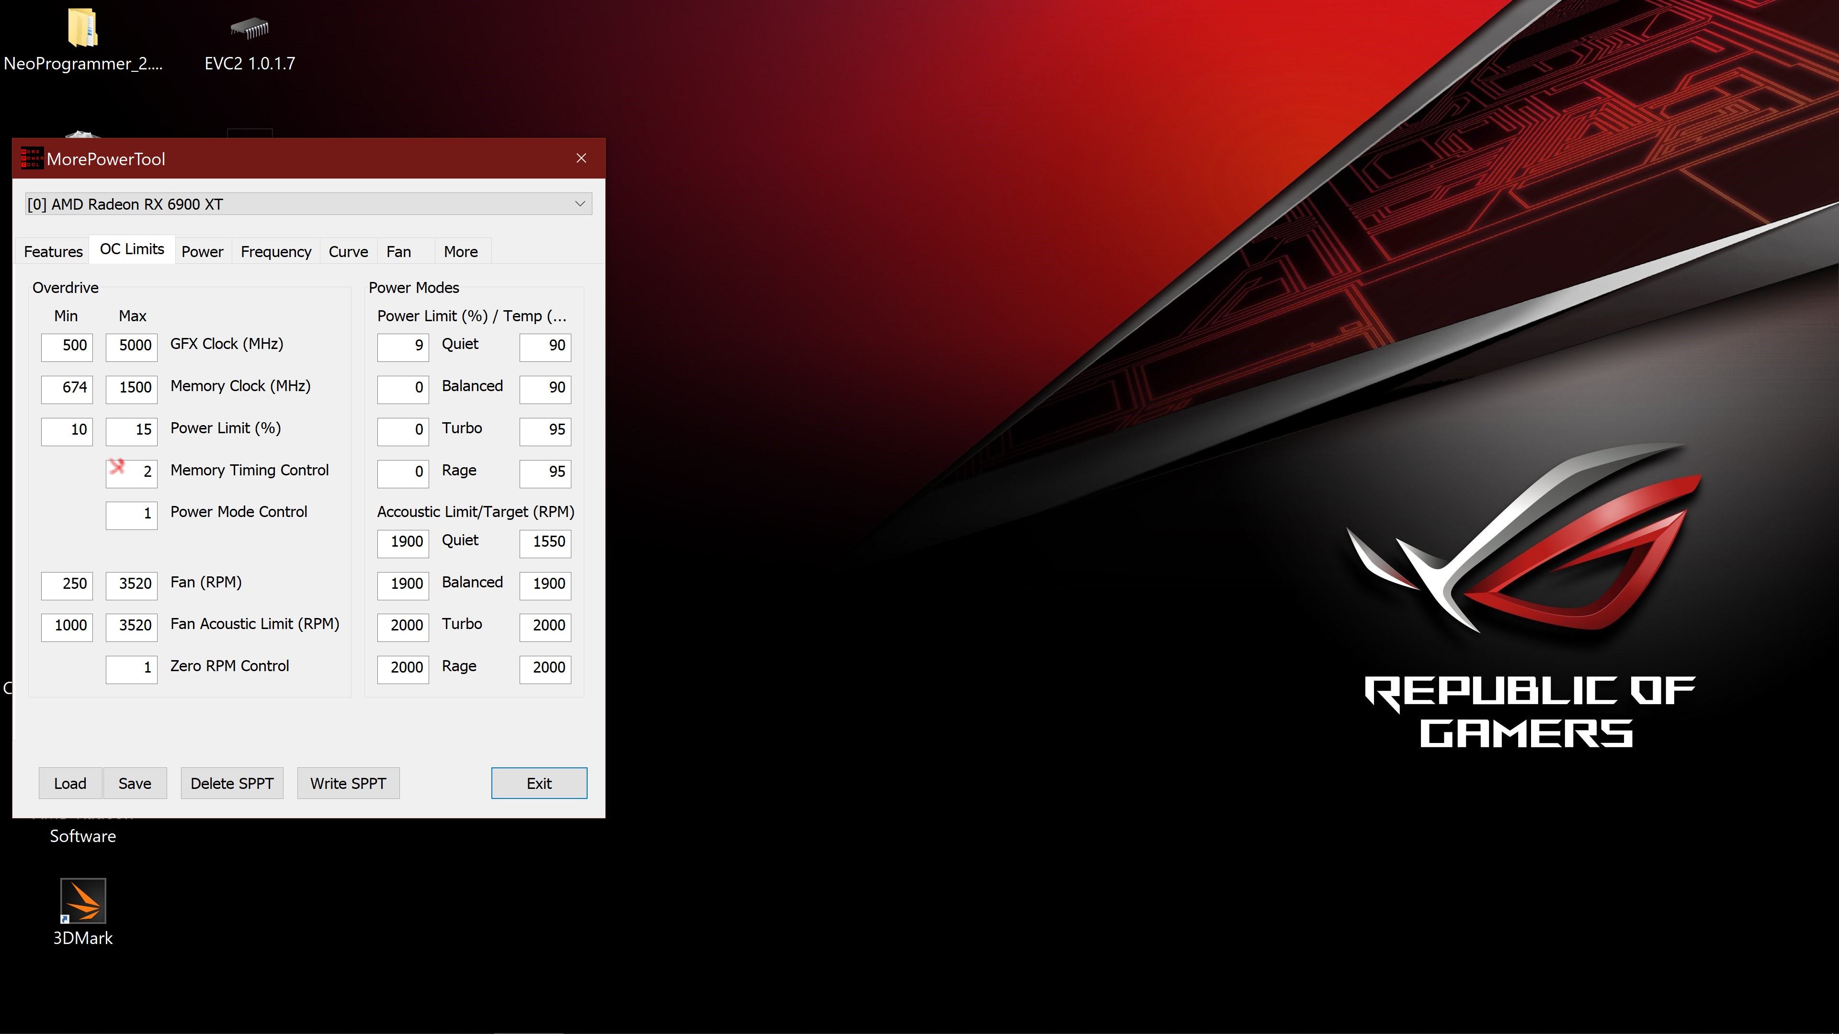Click Write SPPT button
The height and width of the screenshot is (1034, 1839).
click(x=348, y=784)
